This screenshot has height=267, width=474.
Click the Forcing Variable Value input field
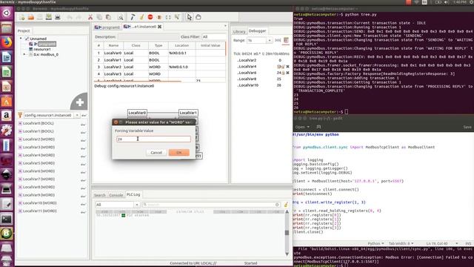(x=153, y=139)
